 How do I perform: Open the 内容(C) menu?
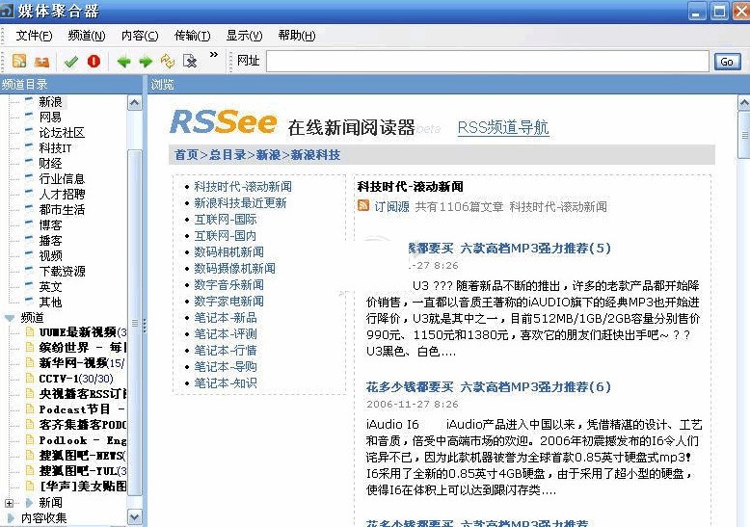click(x=140, y=36)
